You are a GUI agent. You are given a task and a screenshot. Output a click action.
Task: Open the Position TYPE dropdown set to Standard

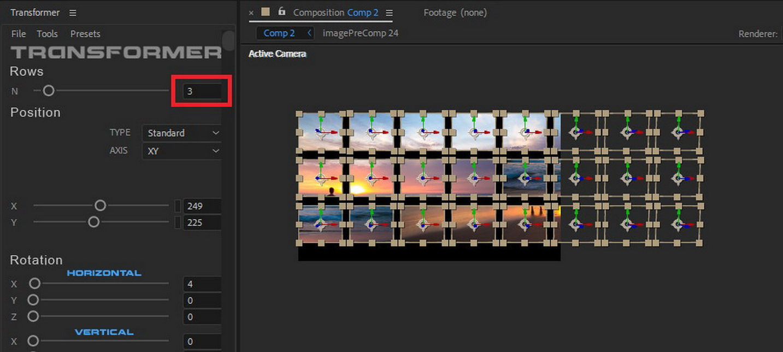tap(181, 133)
